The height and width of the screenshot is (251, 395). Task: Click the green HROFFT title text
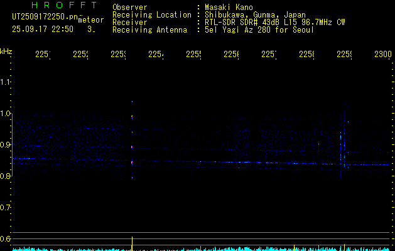pyautogui.click(x=64, y=5)
